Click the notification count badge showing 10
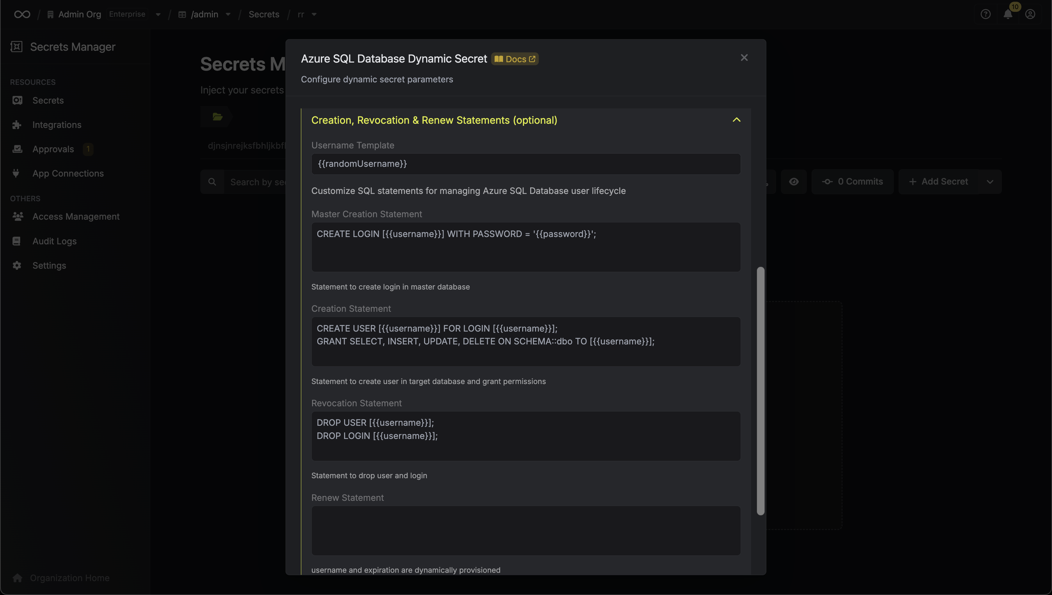Viewport: 1052px width, 595px height. pyautogui.click(x=1015, y=7)
